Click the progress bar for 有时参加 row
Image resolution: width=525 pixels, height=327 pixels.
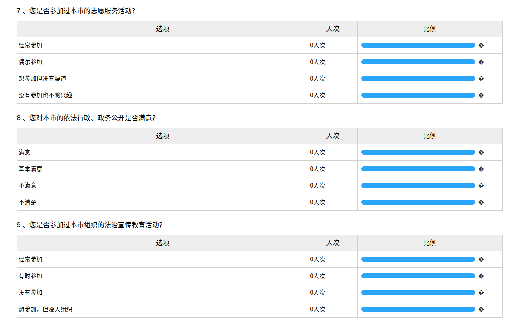point(418,276)
